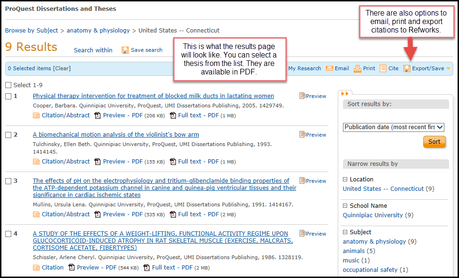Click the Preview icon beside result 3

click(x=303, y=180)
